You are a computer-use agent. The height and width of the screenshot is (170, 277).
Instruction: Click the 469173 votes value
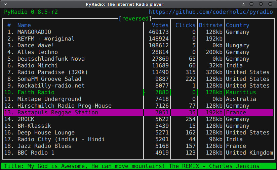point(158,32)
